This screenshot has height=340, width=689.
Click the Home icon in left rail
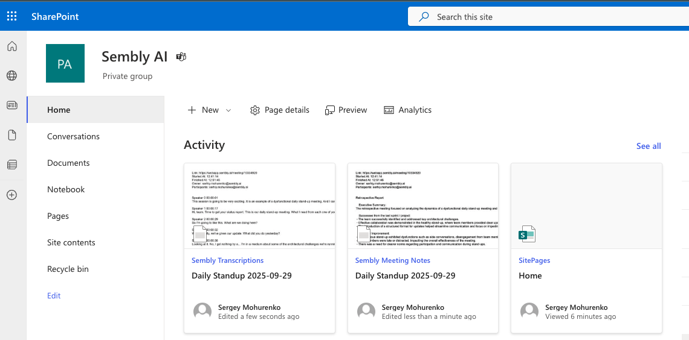[x=12, y=46]
